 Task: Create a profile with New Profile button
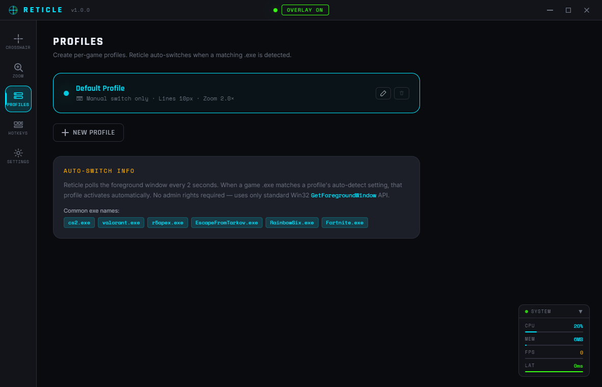pos(88,133)
